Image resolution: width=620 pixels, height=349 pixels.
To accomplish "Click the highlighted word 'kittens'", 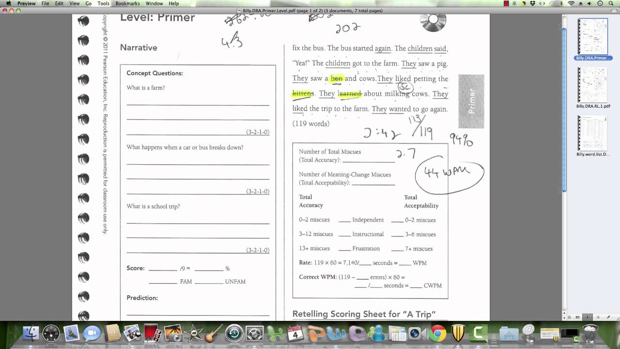I will click(303, 94).
